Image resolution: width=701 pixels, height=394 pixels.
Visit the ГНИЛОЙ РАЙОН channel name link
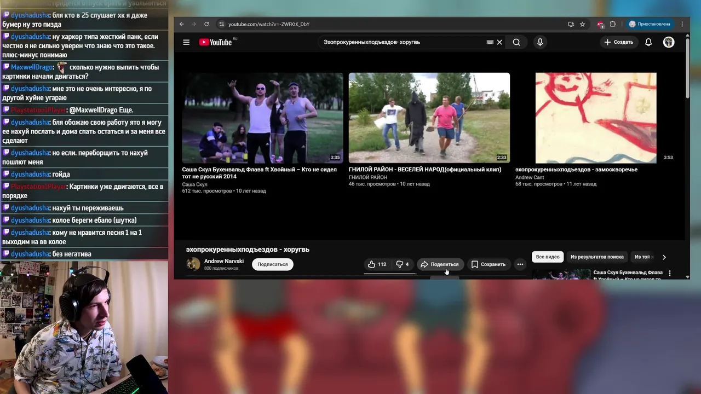(x=367, y=177)
